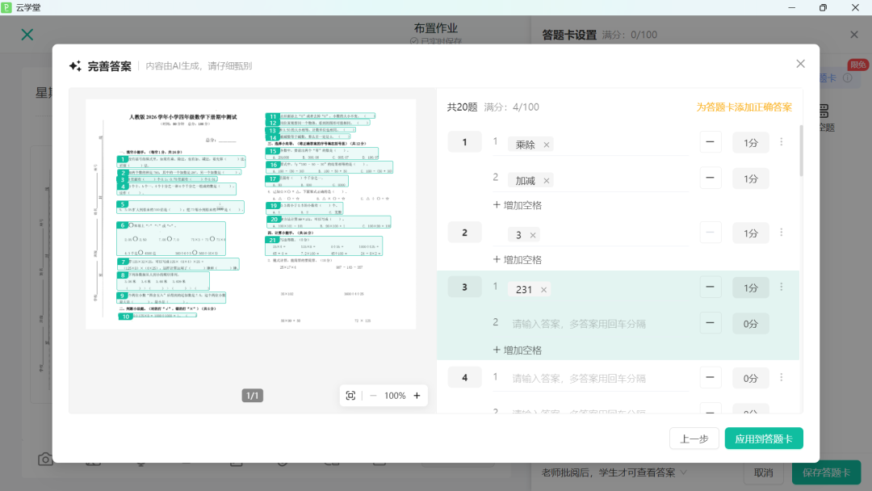Screen dimensions: 872x491
Task: Click 应用到答题卡
Action: [764, 439]
